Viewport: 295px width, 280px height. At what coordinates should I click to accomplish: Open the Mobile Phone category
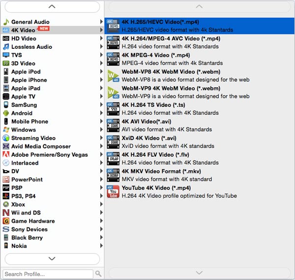click(x=52, y=121)
